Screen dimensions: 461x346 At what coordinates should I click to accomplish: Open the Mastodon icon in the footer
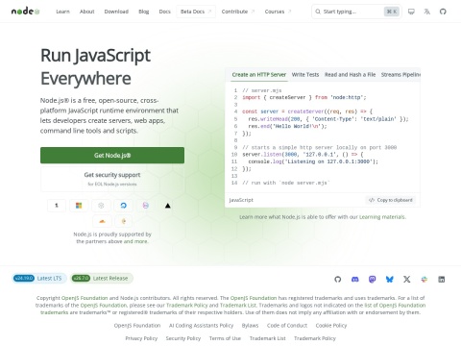click(x=372, y=279)
